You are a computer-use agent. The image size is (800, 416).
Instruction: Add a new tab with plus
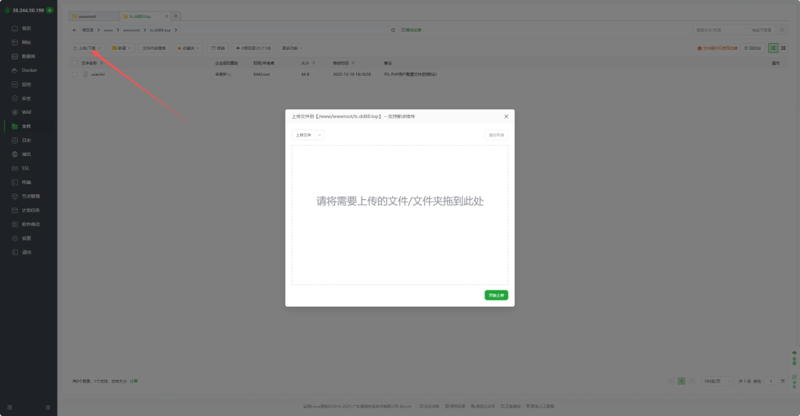(176, 16)
